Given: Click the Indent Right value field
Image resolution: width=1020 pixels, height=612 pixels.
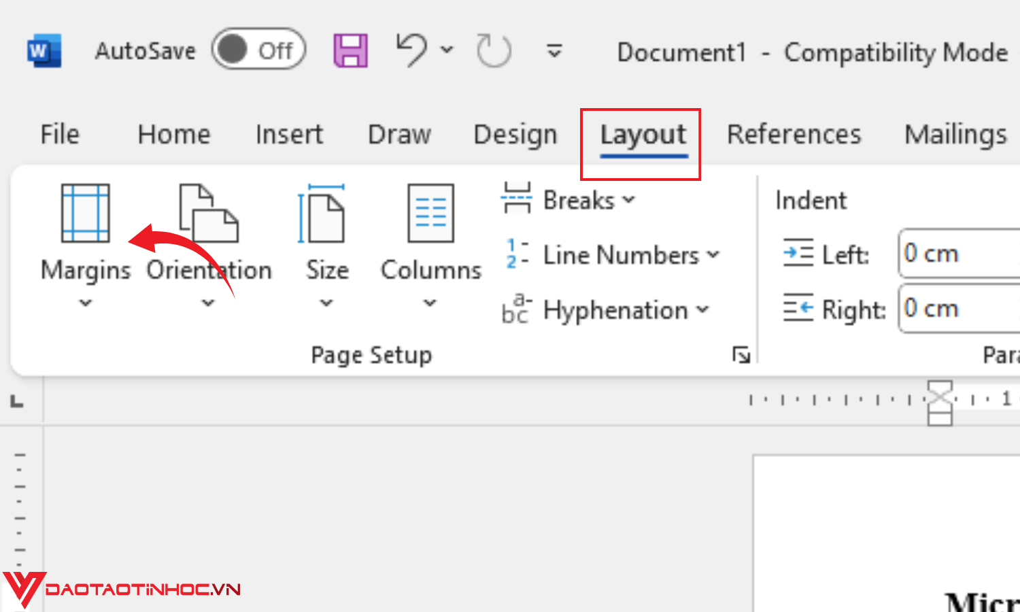Looking at the screenshot, I should pyautogui.click(x=959, y=309).
